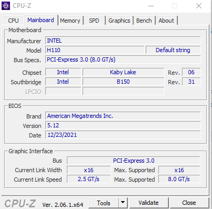Viewport: 212px width, 209px height.
Task: Click the BIOS Date 12/23/2021 field
Action: (123, 135)
